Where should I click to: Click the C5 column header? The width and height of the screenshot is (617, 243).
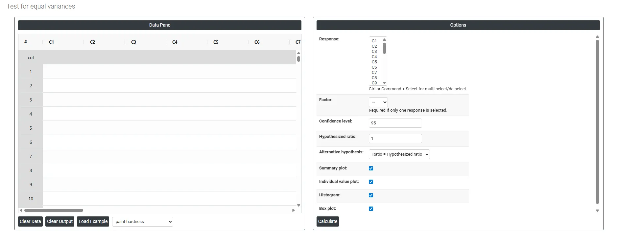(227, 42)
